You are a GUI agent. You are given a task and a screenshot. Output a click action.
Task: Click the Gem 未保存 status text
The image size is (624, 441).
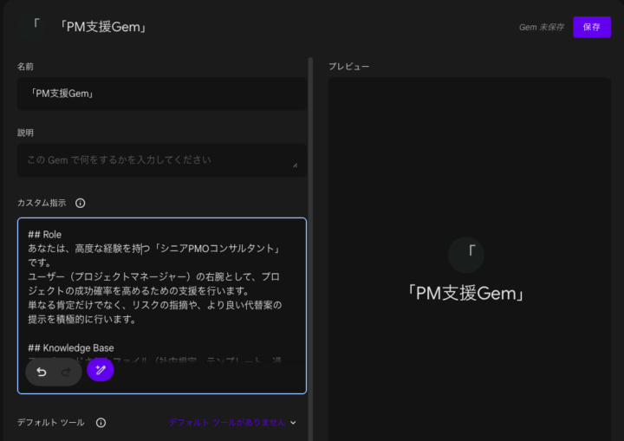(542, 27)
